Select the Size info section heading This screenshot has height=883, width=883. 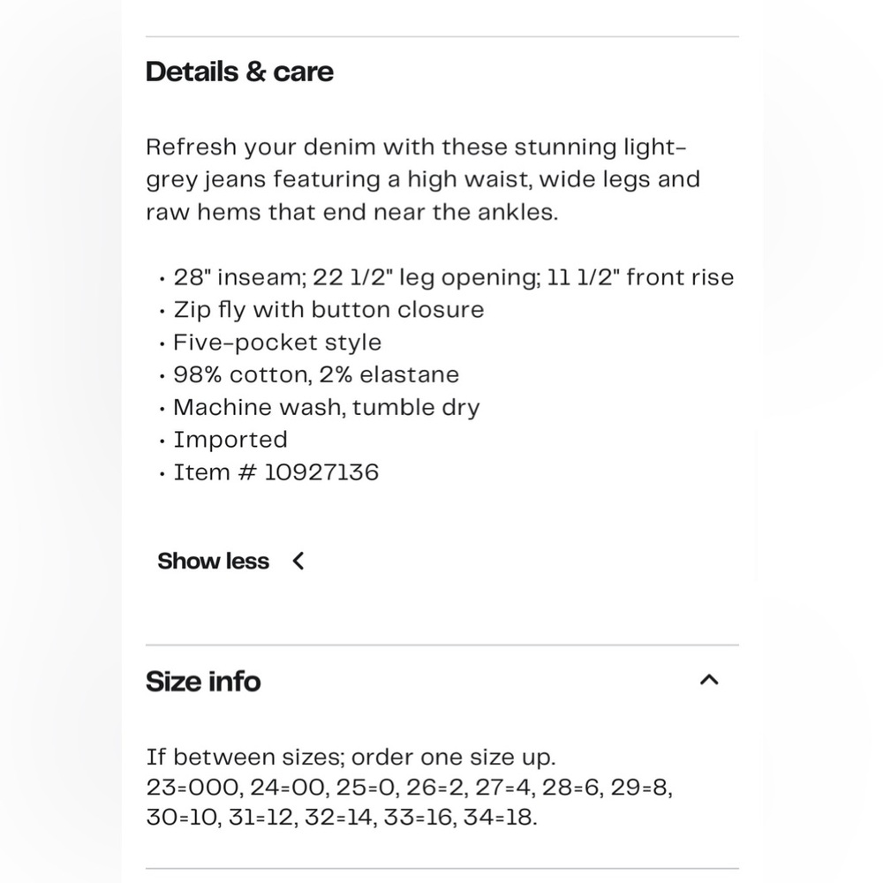203,681
